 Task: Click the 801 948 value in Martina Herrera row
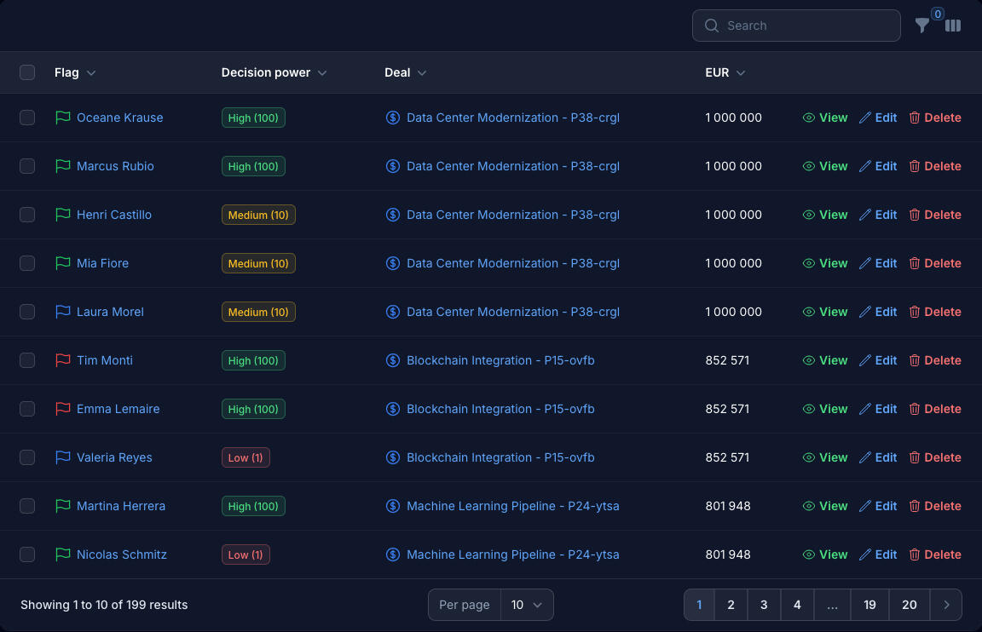click(x=728, y=506)
